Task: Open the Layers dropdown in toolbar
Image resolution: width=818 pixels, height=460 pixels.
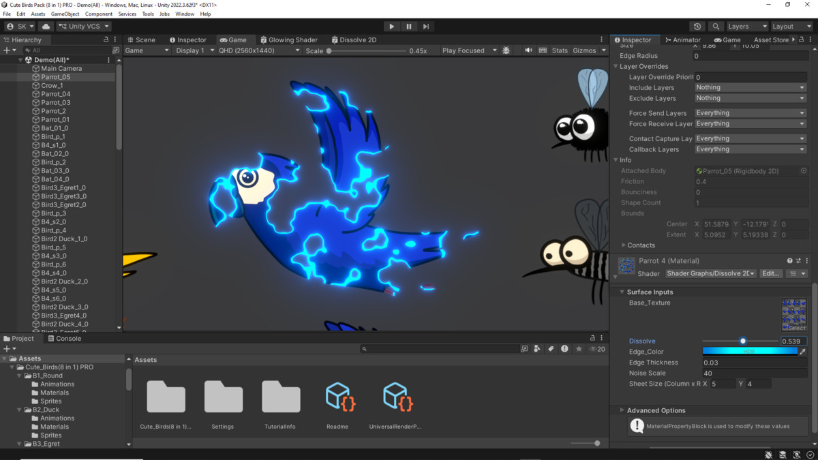Action: (747, 27)
